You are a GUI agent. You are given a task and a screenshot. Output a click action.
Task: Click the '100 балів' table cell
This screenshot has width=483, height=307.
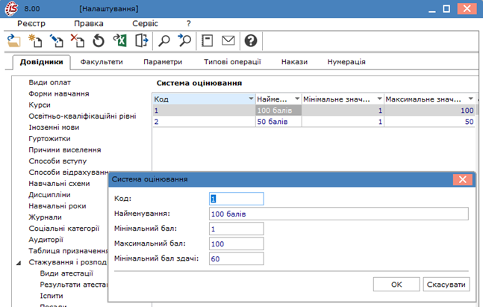click(x=278, y=111)
